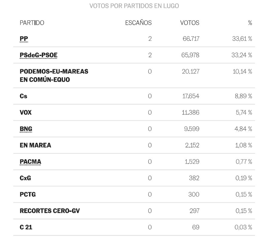Select the RECORTES CERO-GV party name
This screenshot has width=276, height=252.
click(x=50, y=211)
